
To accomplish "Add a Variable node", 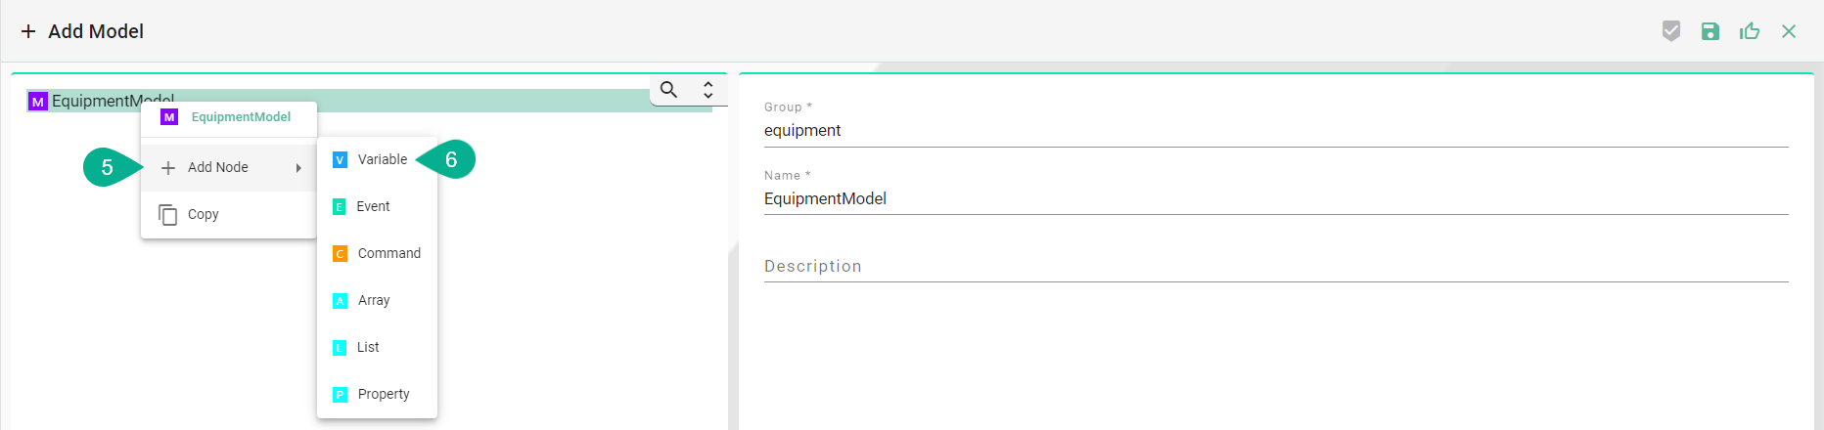I will coord(382,159).
